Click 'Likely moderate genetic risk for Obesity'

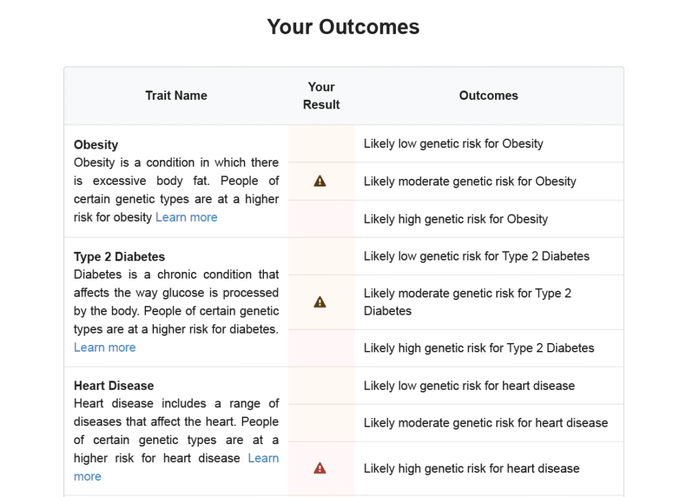tap(470, 181)
